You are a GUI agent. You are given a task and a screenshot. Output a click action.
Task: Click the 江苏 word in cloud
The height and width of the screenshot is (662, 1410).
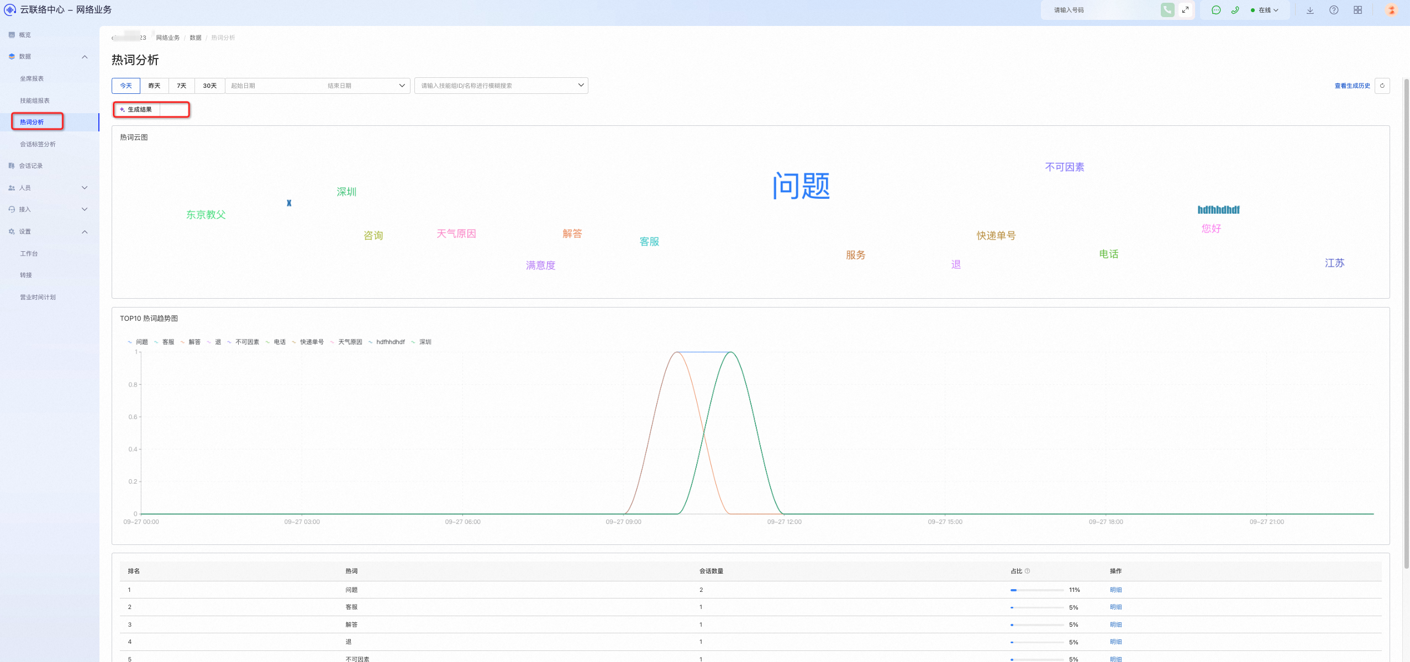point(1334,263)
